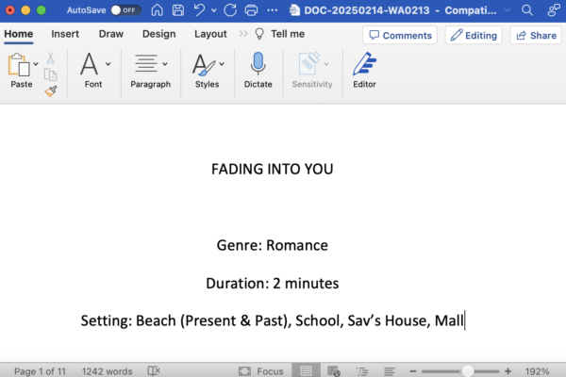Open the document title dropdown chevron
Screen dimensions: 566x377
tap(508, 10)
